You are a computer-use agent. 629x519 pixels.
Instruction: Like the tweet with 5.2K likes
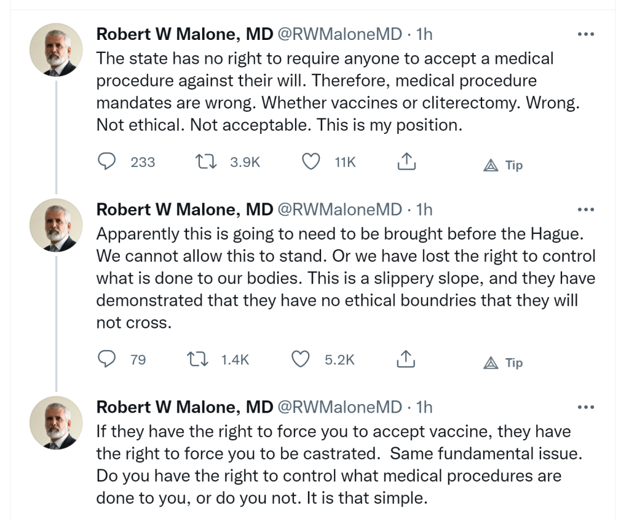(x=300, y=359)
